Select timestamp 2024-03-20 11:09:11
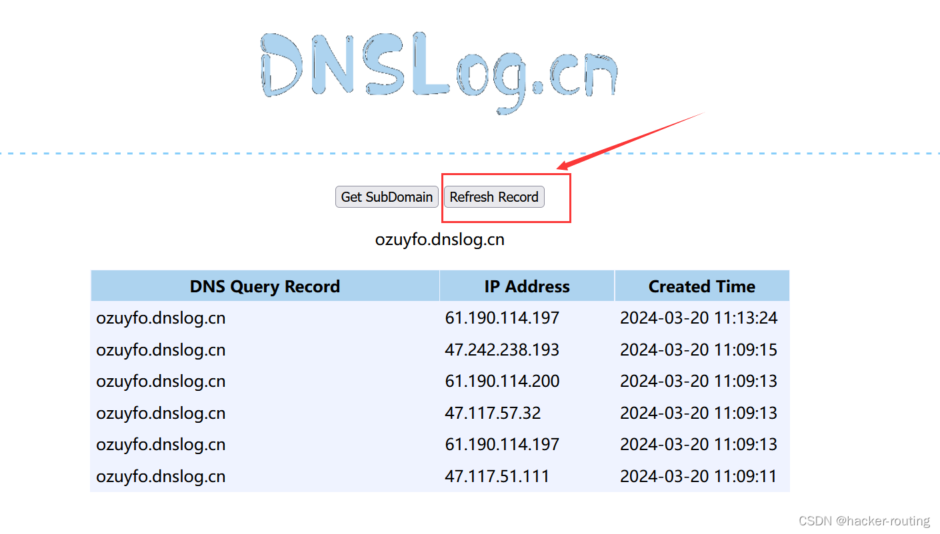The height and width of the screenshot is (534, 940). pos(699,476)
